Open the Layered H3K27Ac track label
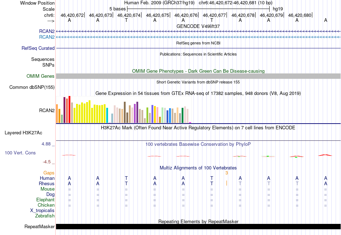 (x=23, y=133)
